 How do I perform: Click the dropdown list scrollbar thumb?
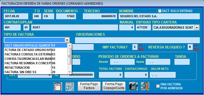pyautogui.click(x=70, y=56)
